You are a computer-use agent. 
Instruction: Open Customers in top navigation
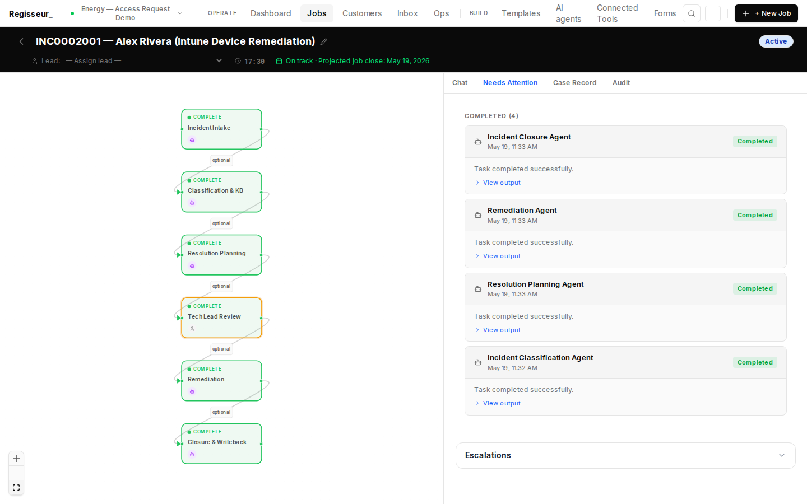pyautogui.click(x=362, y=13)
